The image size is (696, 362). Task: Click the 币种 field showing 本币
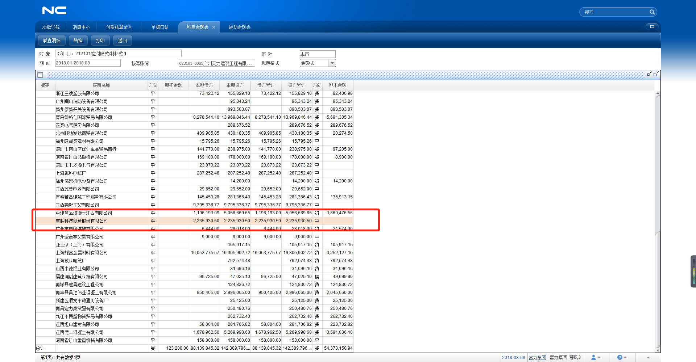[318, 54]
